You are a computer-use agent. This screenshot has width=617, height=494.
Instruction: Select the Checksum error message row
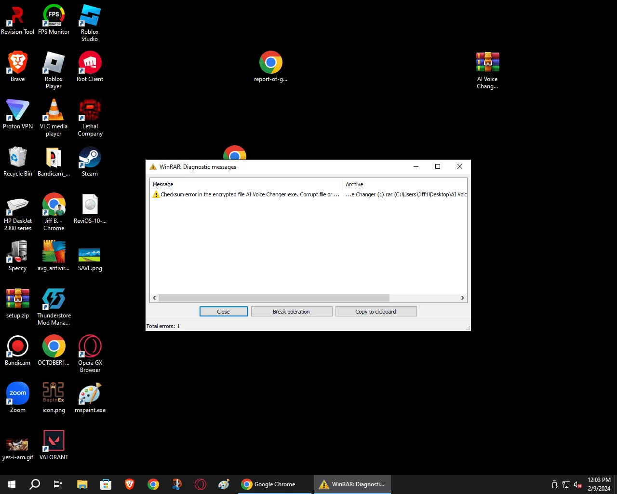tap(308, 194)
